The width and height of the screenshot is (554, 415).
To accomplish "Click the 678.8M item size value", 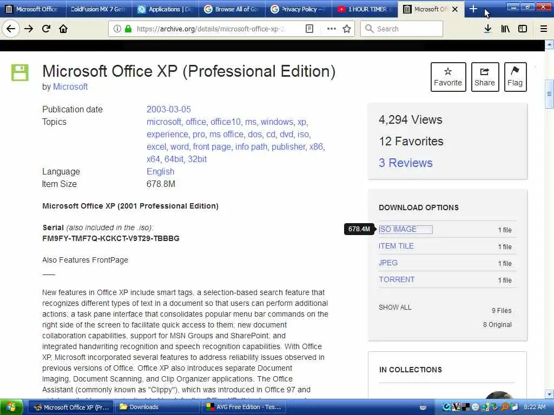I will tap(161, 184).
